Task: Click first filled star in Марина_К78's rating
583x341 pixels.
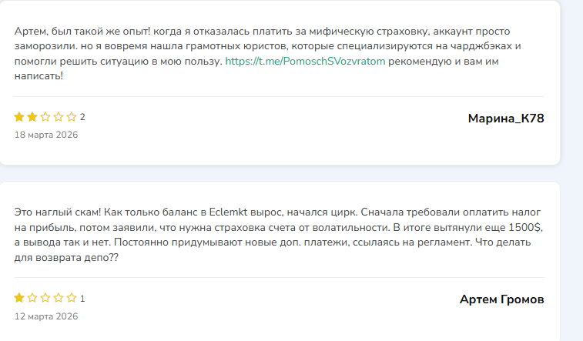Action: (x=19, y=117)
